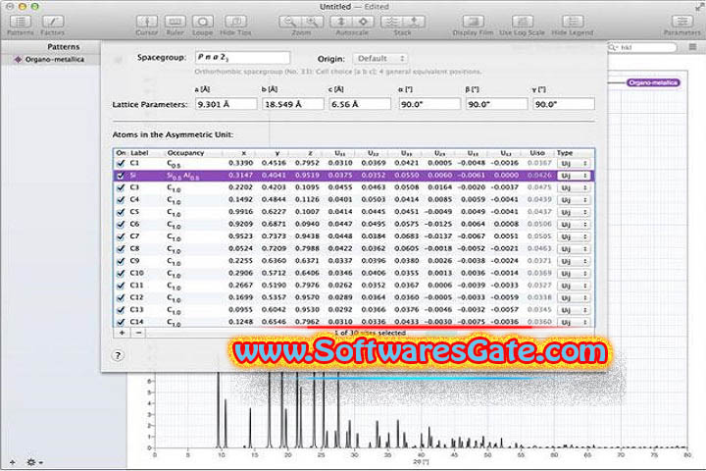
Task: Uncheck the On box for atom C10
Action: coord(121,273)
